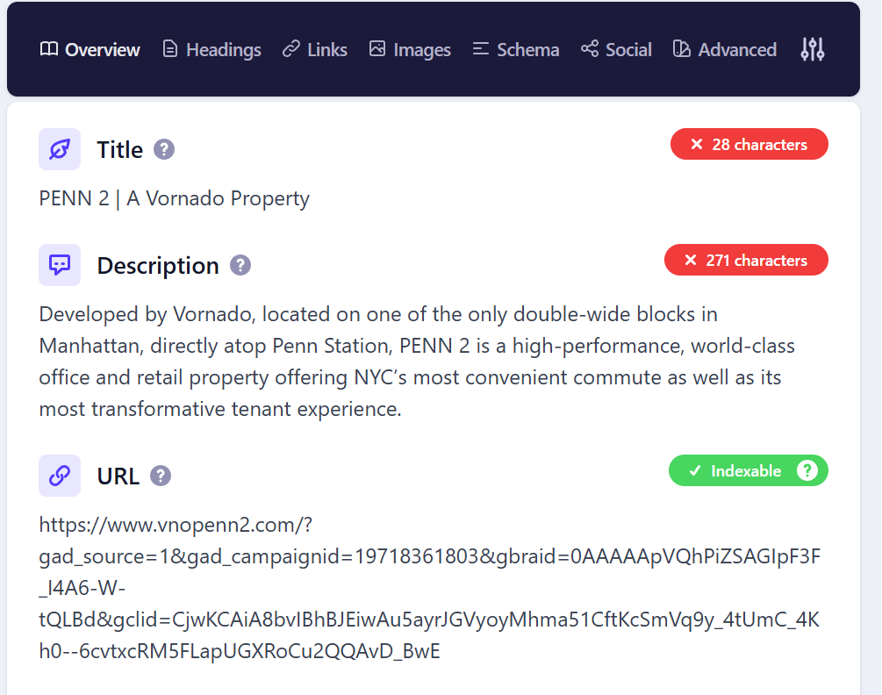This screenshot has width=882, height=695.
Task: Click the Indexable badge question mark
Action: pos(807,471)
